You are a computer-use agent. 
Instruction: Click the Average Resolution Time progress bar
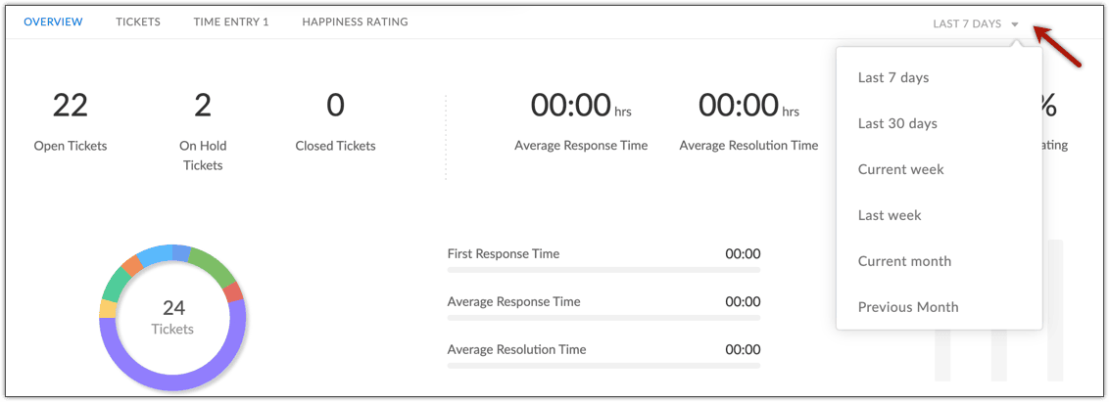coord(603,365)
